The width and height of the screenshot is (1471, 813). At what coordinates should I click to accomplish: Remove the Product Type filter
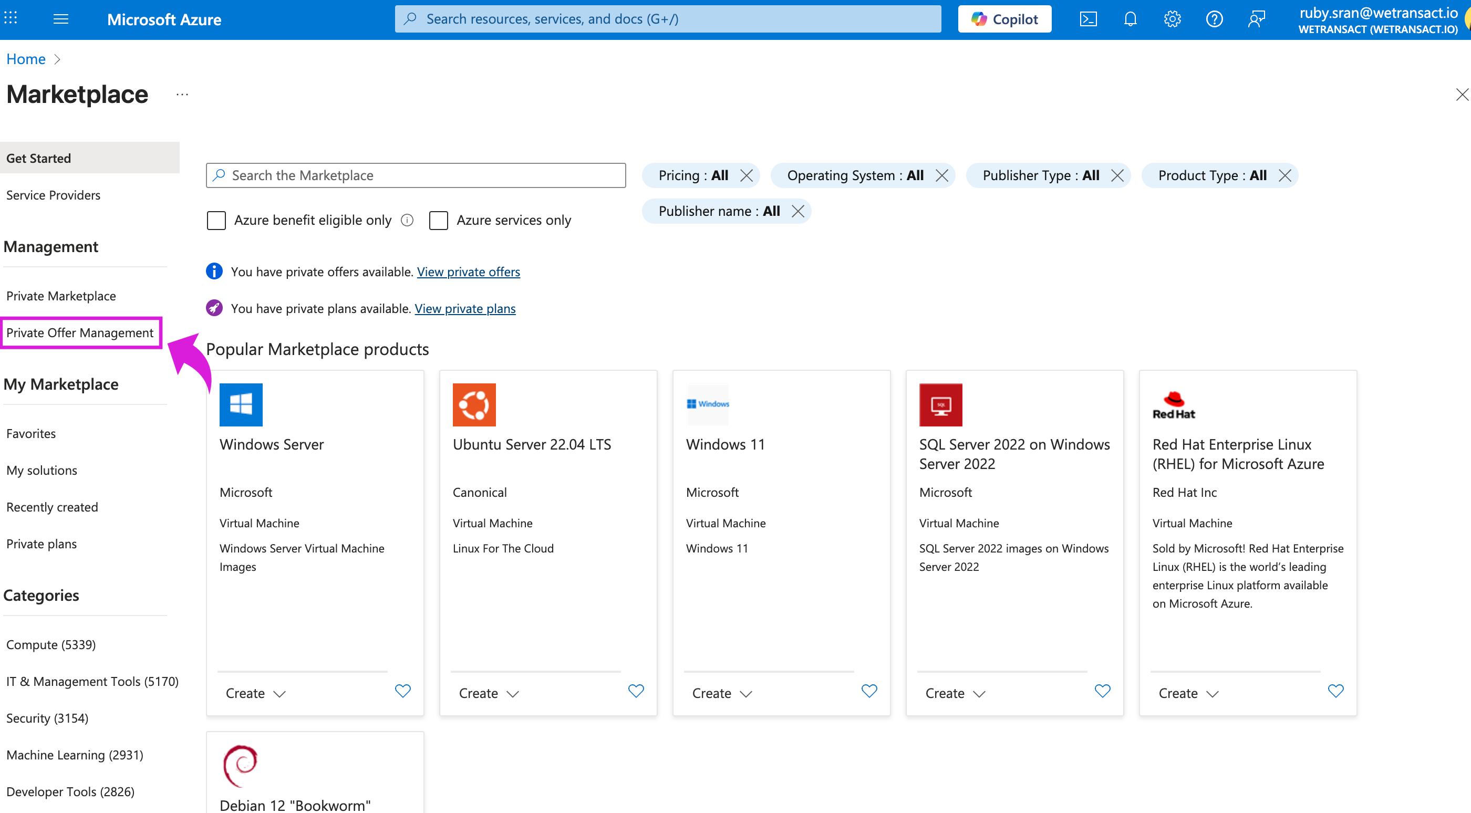pos(1284,175)
